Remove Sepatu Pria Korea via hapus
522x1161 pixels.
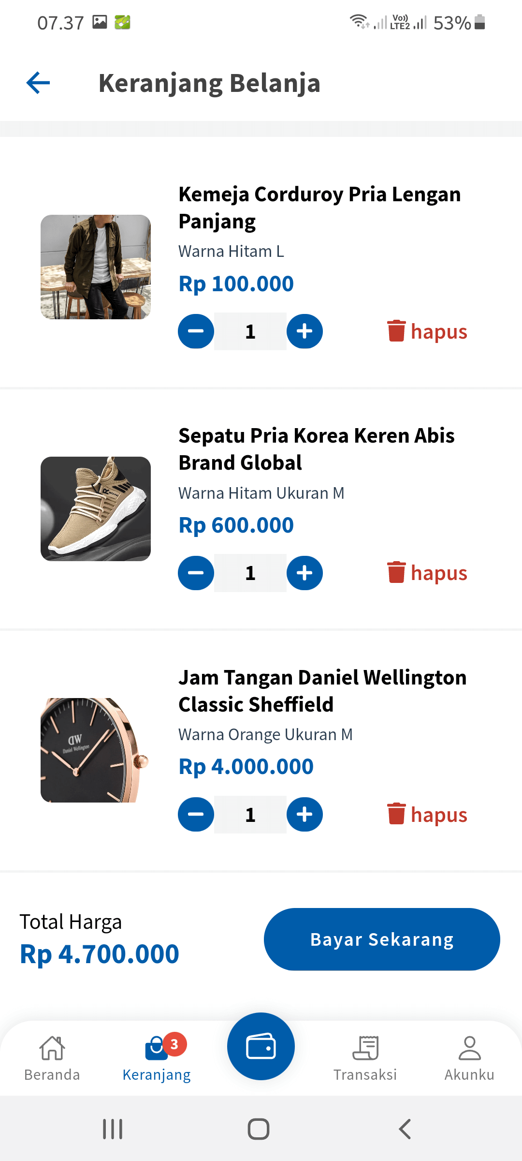[x=427, y=573]
